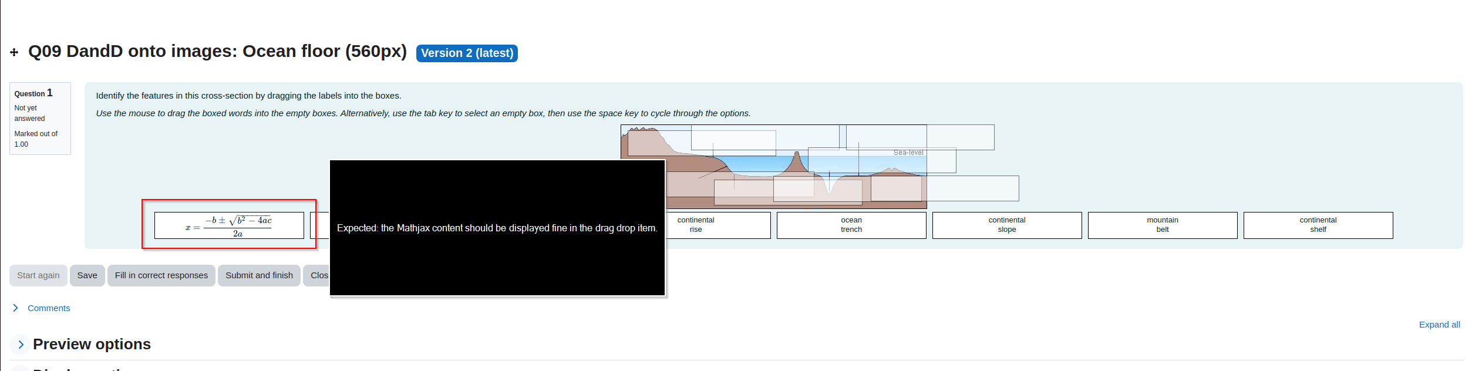Click the Marked out of 1.00 text
The height and width of the screenshot is (371, 1472).
coord(36,139)
